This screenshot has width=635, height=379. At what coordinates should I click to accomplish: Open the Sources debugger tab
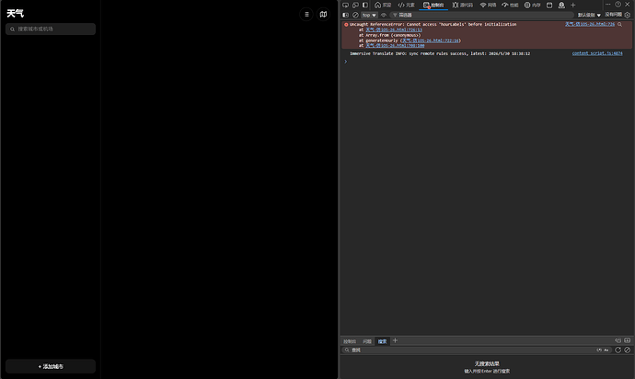[463, 5]
